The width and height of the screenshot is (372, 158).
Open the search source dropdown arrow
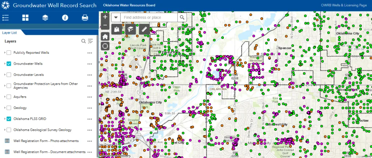116,17
